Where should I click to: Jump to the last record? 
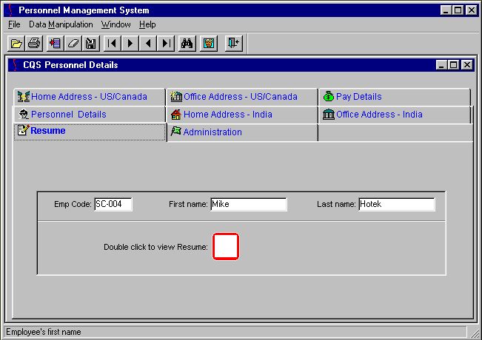point(167,44)
